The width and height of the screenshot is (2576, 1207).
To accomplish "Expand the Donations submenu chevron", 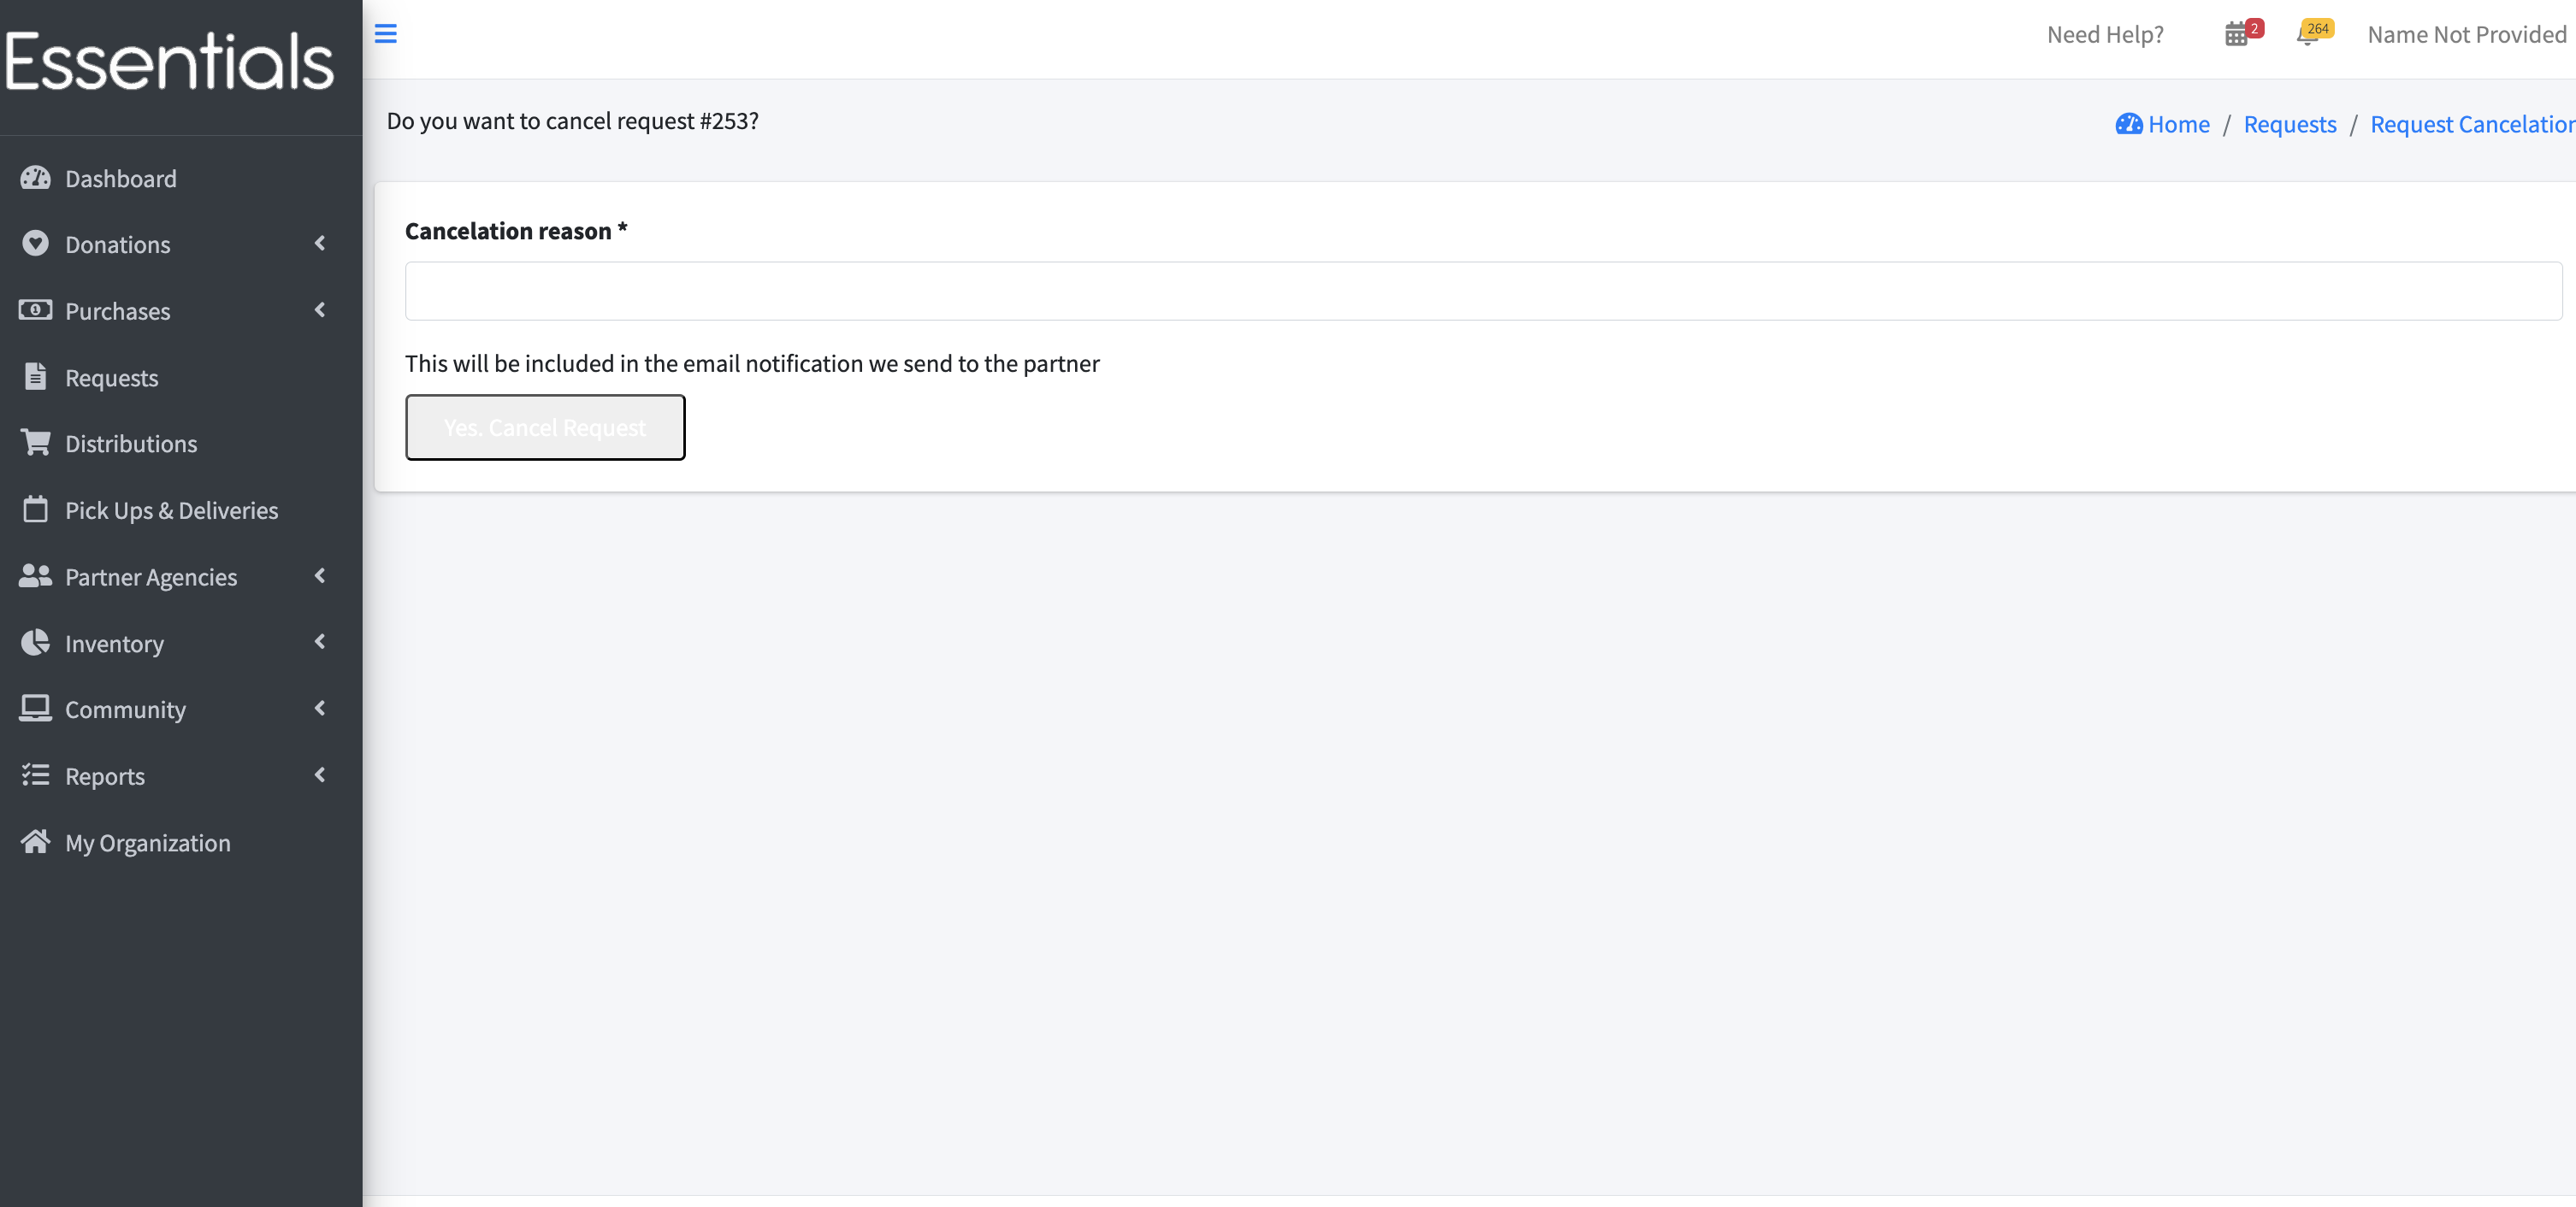I will coord(320,244).
